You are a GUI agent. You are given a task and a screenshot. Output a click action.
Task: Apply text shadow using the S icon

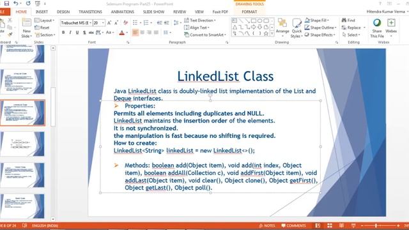click(84, 33)
